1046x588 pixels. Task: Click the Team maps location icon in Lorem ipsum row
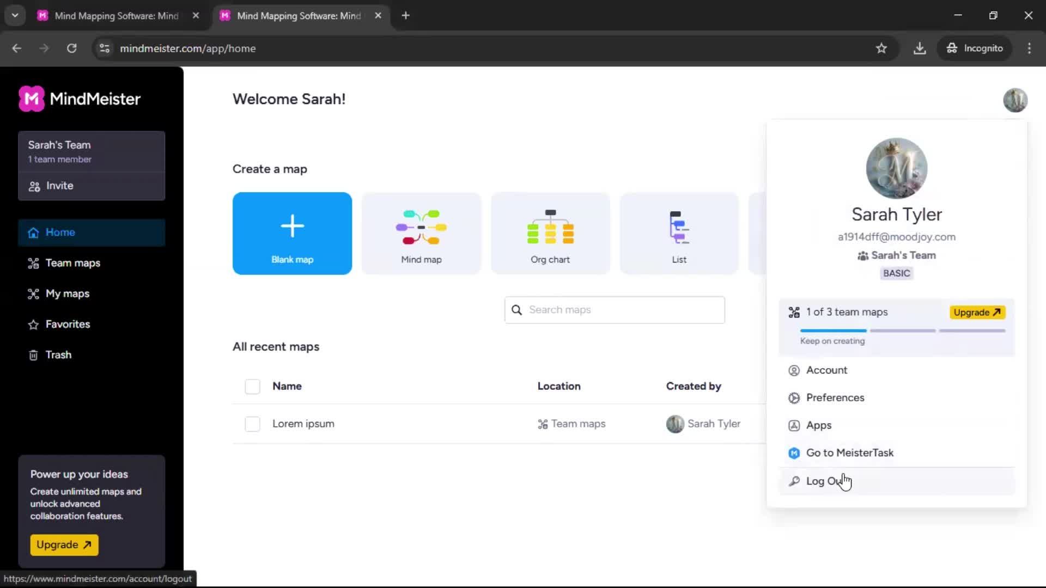pos(543,424)
